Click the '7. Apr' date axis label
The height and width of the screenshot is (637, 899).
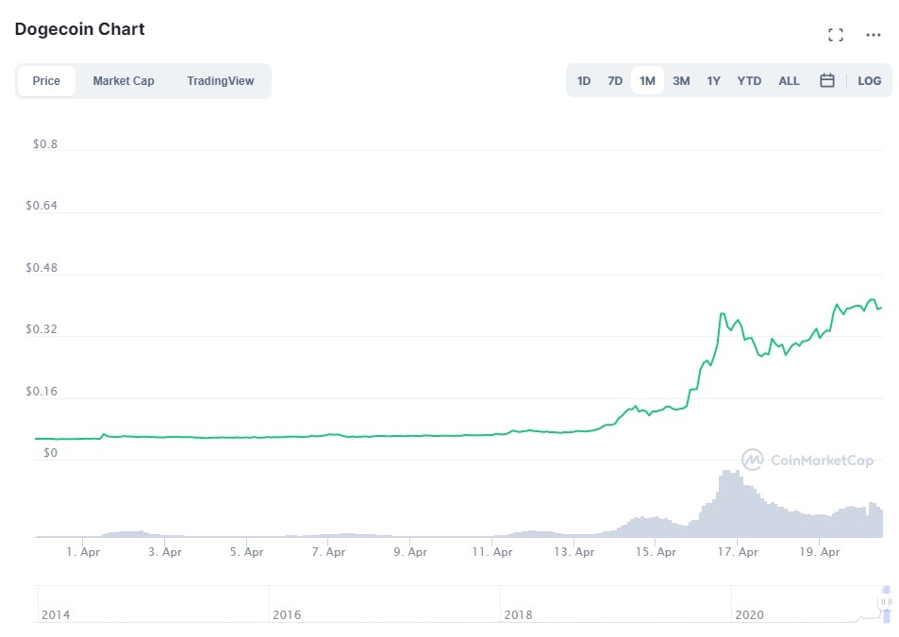coord(328,551)
